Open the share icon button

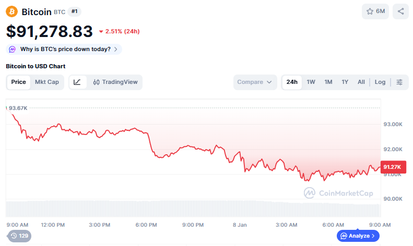click(401, 11)
